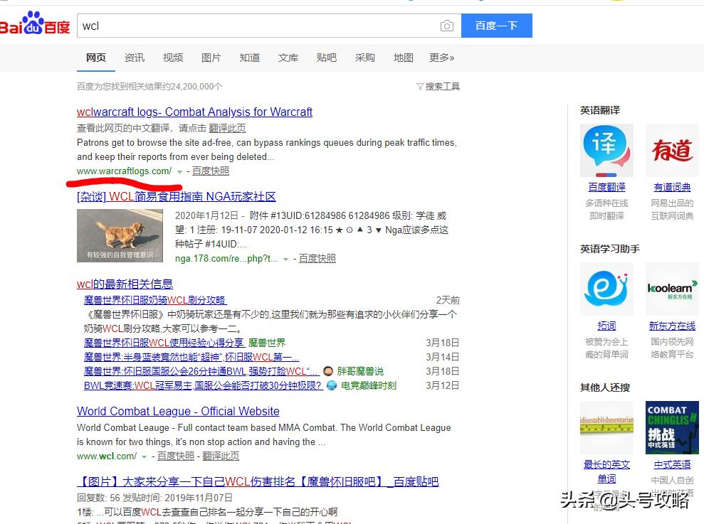Open the Combat Chinglish thumbnail
Image resolution: width=704 pixels, height=524 pixels.
pyautogui.click(x=672, y=427)
